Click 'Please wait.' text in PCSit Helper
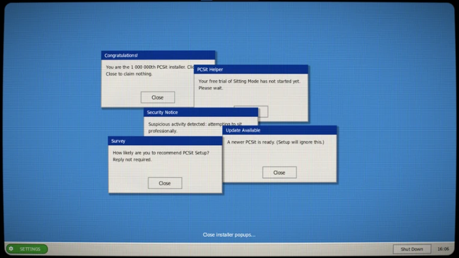Viewport: 459px width, 258px height. 210,88
